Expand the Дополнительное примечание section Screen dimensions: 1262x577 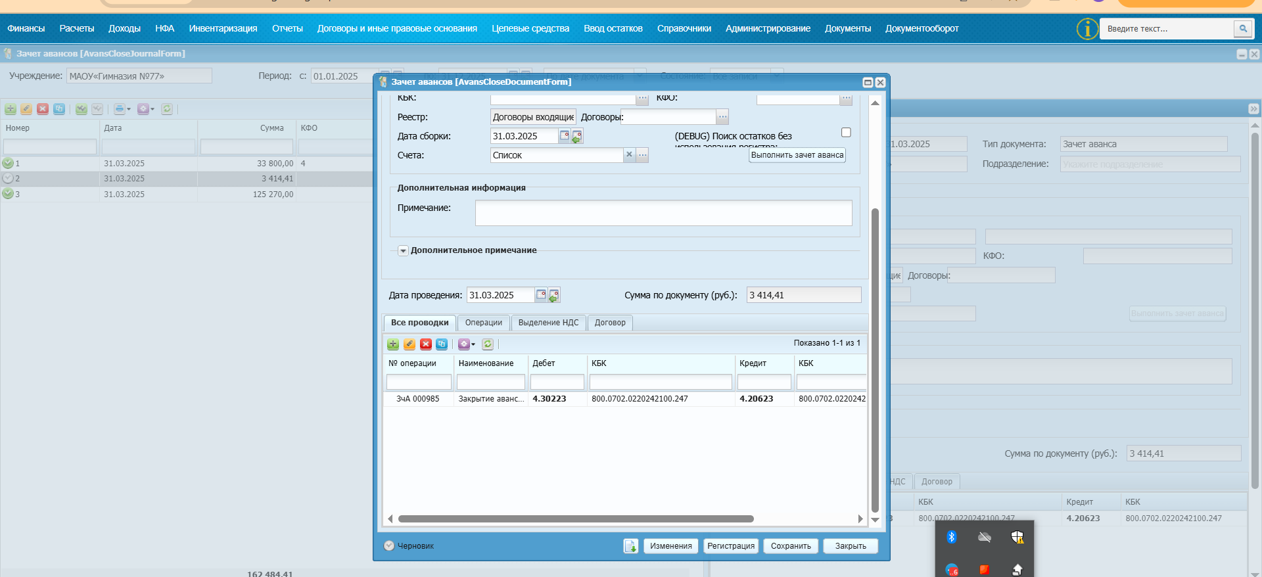click(x=403, y=251)
